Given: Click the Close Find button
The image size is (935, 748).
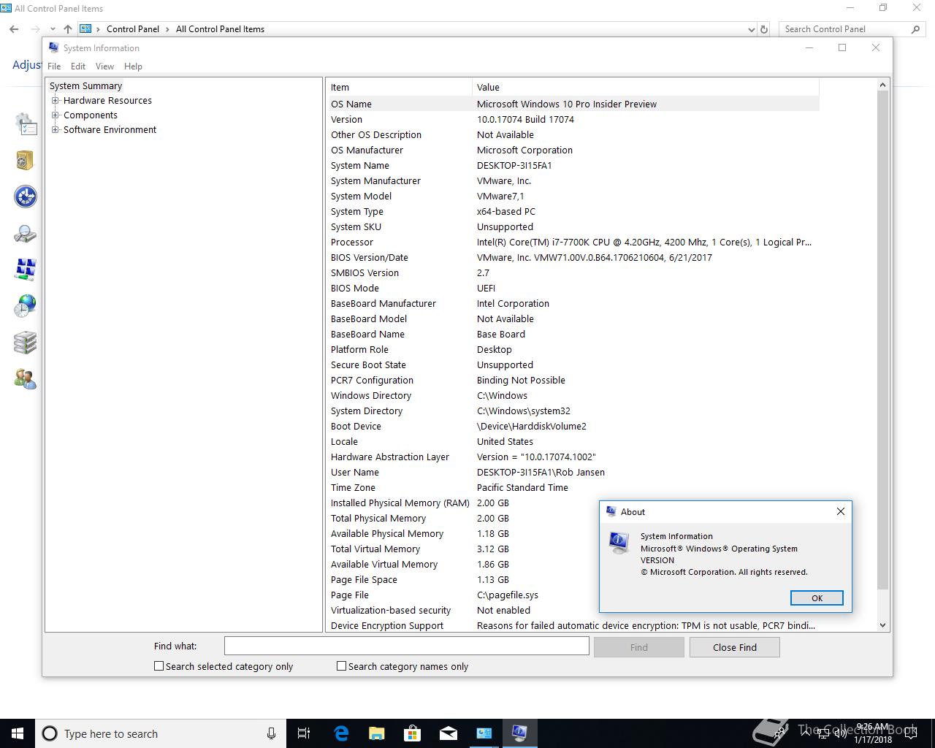Looking at the screenshot, I should [x=735, y=647].
